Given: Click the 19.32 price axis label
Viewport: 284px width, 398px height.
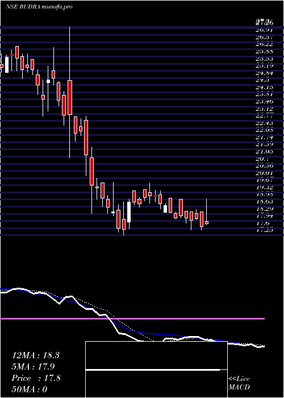Looking at the screenshot, I should pyautogui.click(x=264, y=188).
